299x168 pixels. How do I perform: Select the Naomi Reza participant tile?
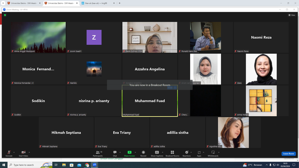(261, 37)
